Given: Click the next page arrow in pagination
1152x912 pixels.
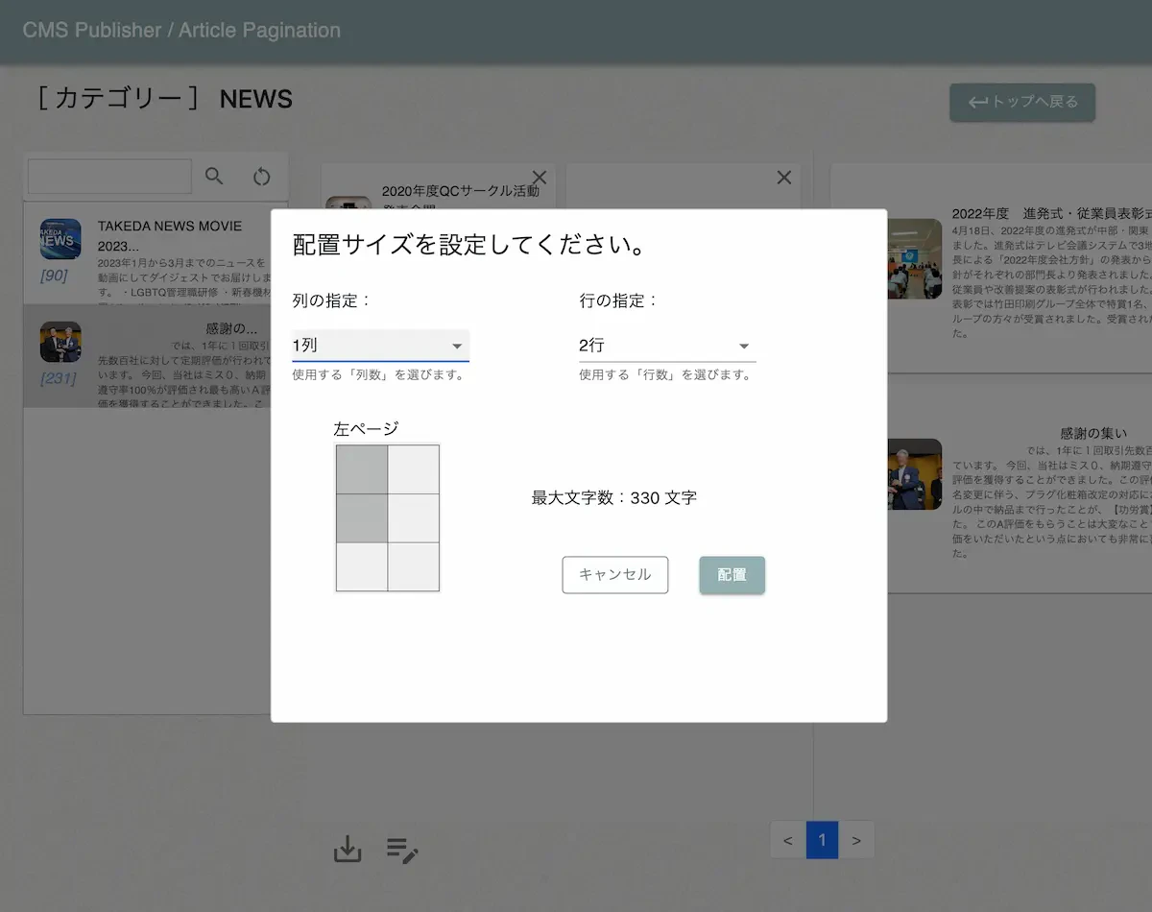Looking at the screenshot, I should (856, 839).
